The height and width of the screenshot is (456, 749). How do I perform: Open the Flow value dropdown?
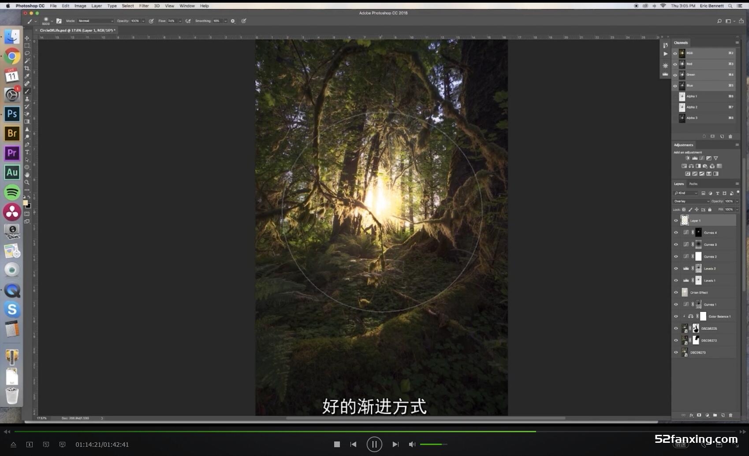coord(180,21)
